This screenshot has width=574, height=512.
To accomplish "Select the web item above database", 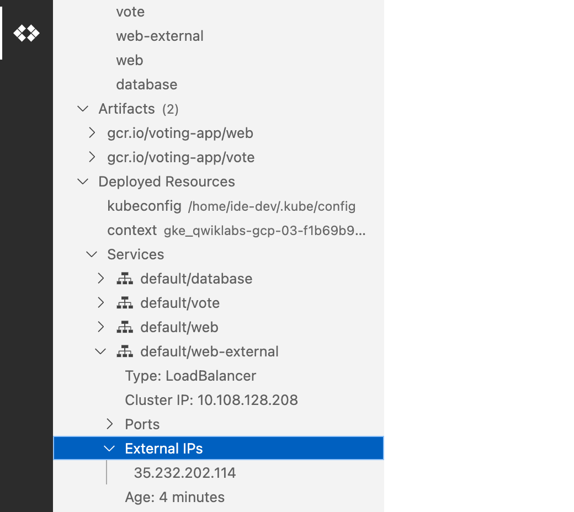I will tap(130, 60).
